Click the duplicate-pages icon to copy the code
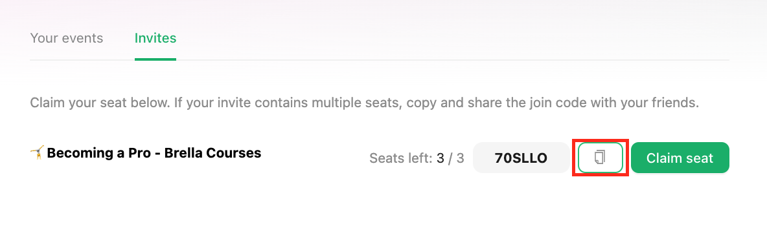Screen dimensions: 767x239 tap(601, 158)
